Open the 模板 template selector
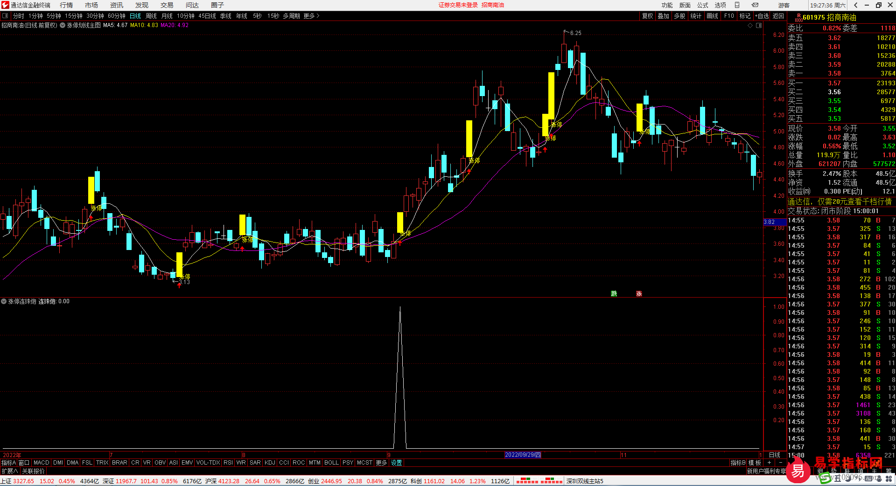The image size is (896, 486). pos(755,463)
